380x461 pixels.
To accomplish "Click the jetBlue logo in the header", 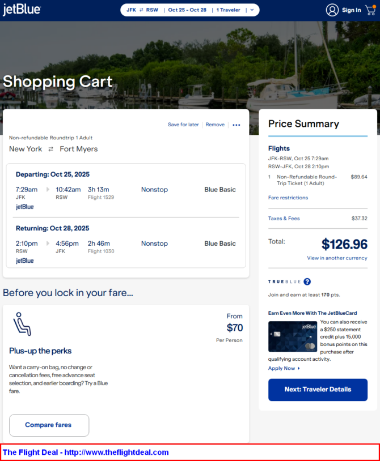I will (22, 10).
